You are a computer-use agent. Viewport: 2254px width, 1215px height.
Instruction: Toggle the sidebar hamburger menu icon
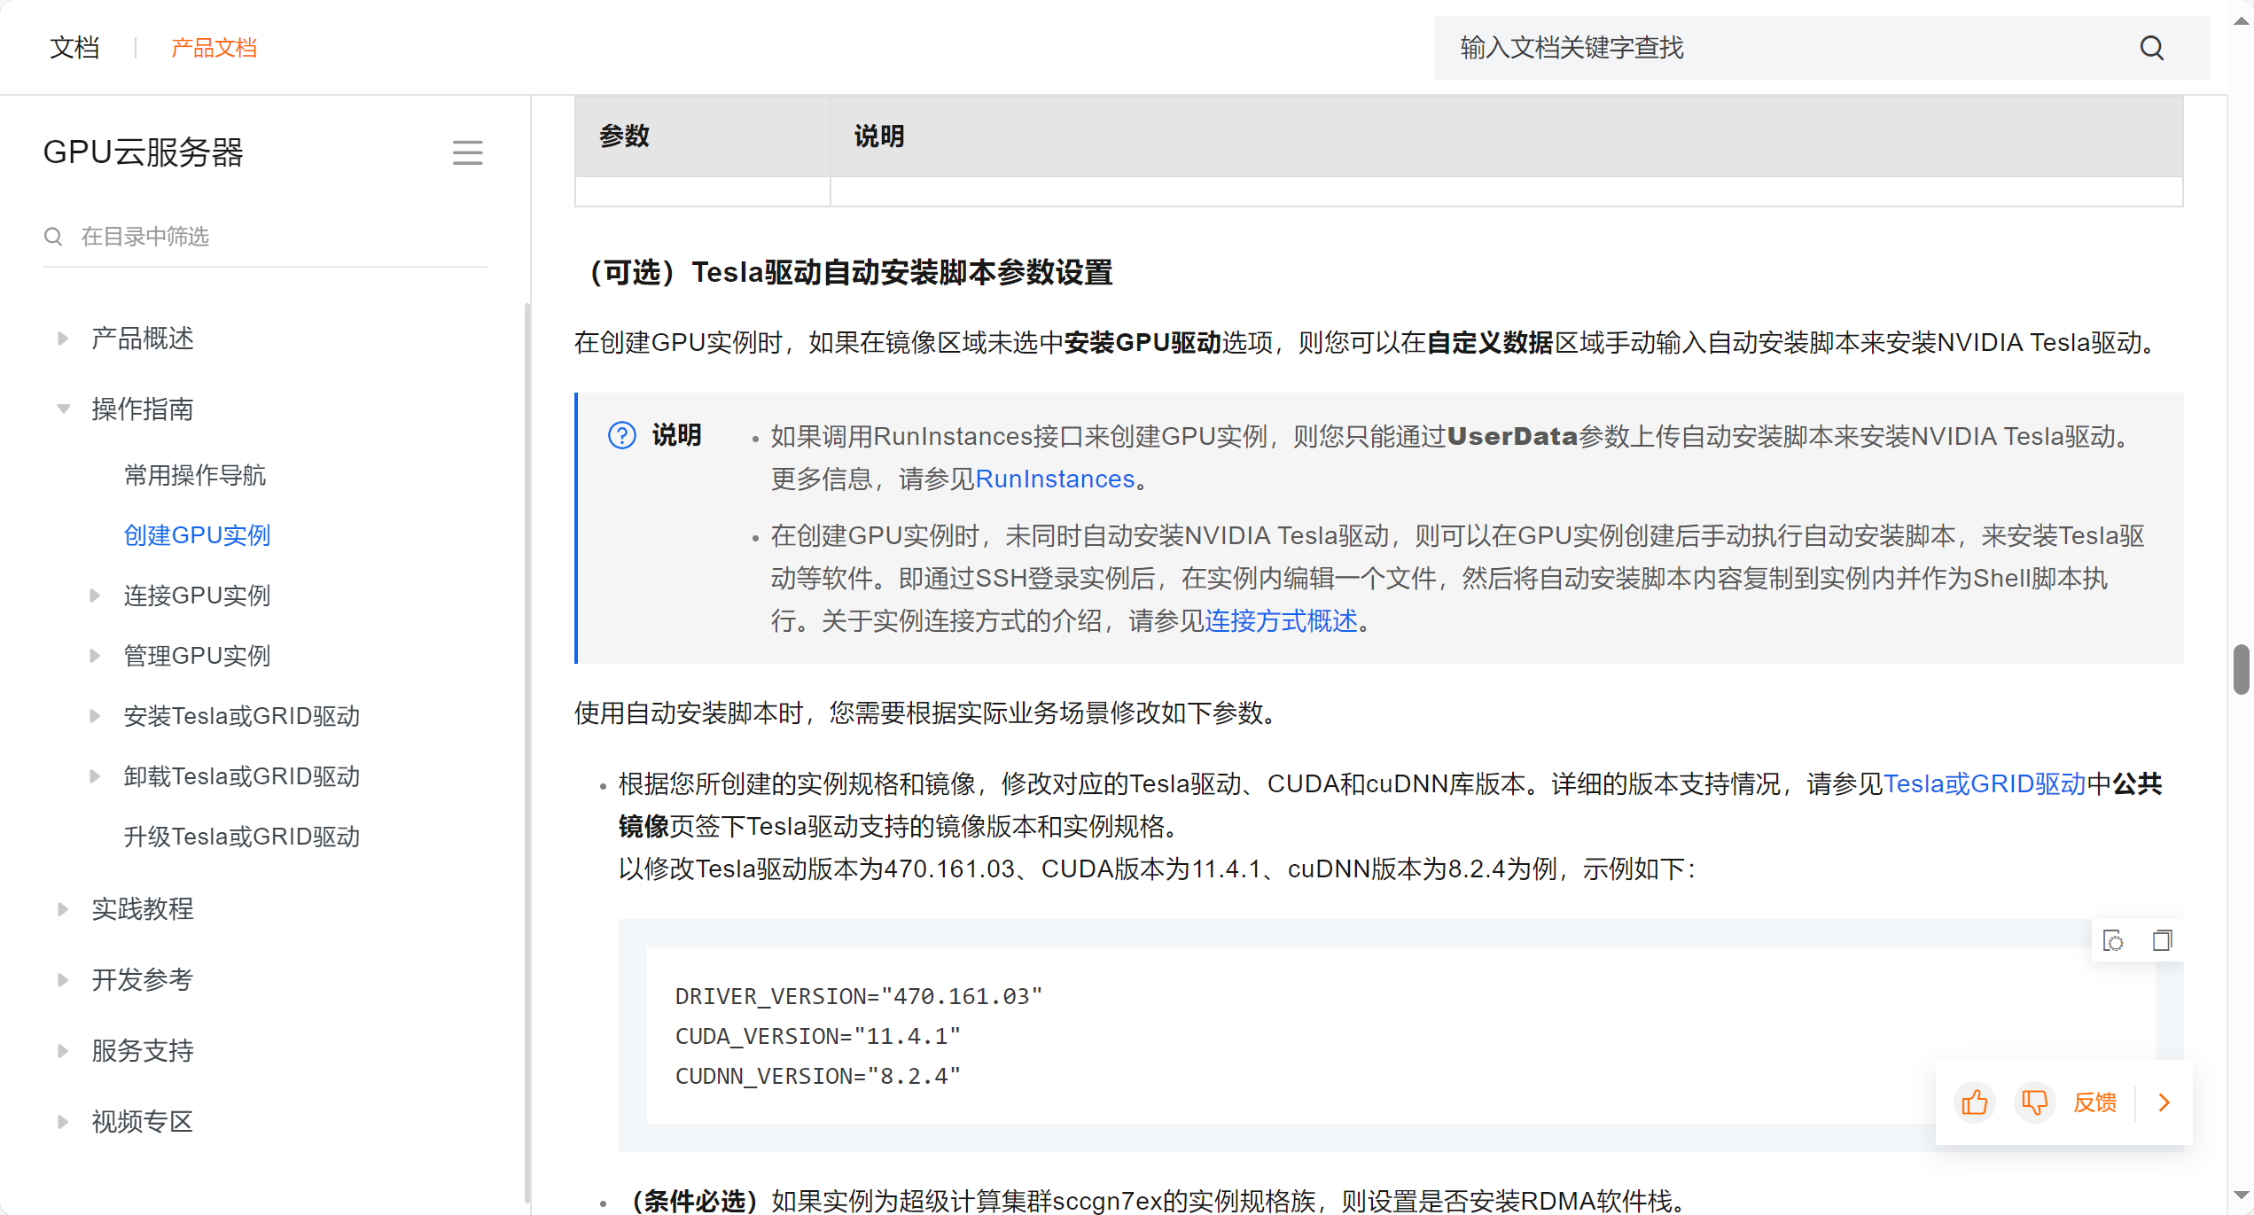[467, 152]
